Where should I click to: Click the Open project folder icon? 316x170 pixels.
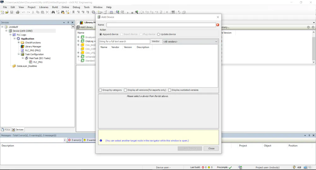[7, 12]
